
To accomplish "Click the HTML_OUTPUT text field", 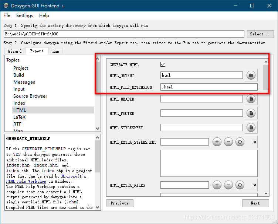I will tap(201, 75).
